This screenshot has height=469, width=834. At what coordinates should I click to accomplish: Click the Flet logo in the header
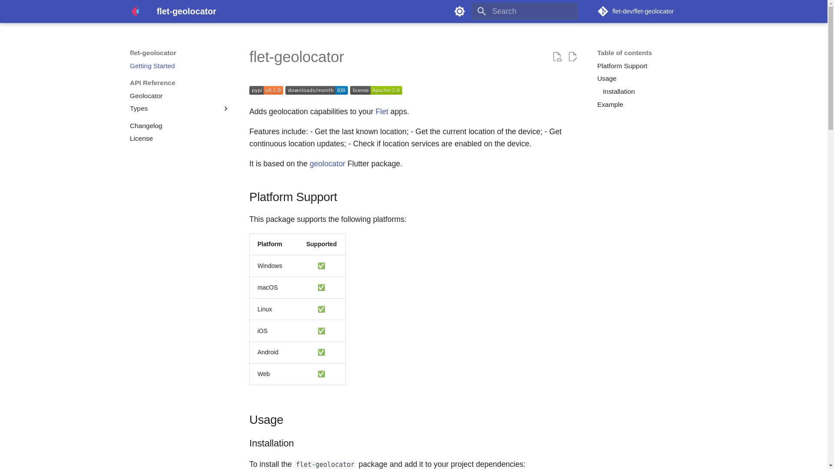135,11
